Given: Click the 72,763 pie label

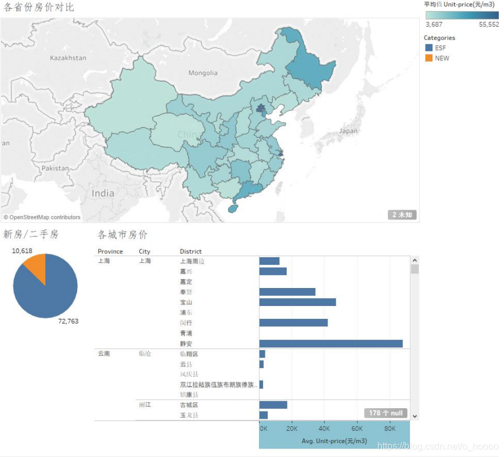Looking at the screenshot, I should click(x=68, y=321).
